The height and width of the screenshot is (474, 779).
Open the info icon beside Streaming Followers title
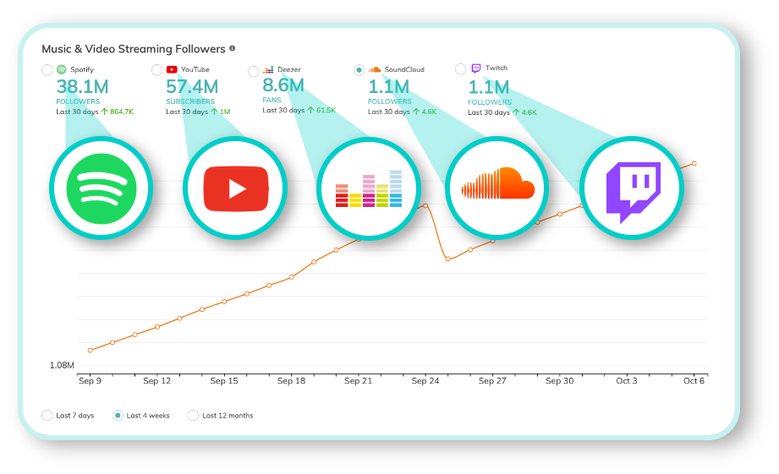pyautogui.click(x=232, y=48)
